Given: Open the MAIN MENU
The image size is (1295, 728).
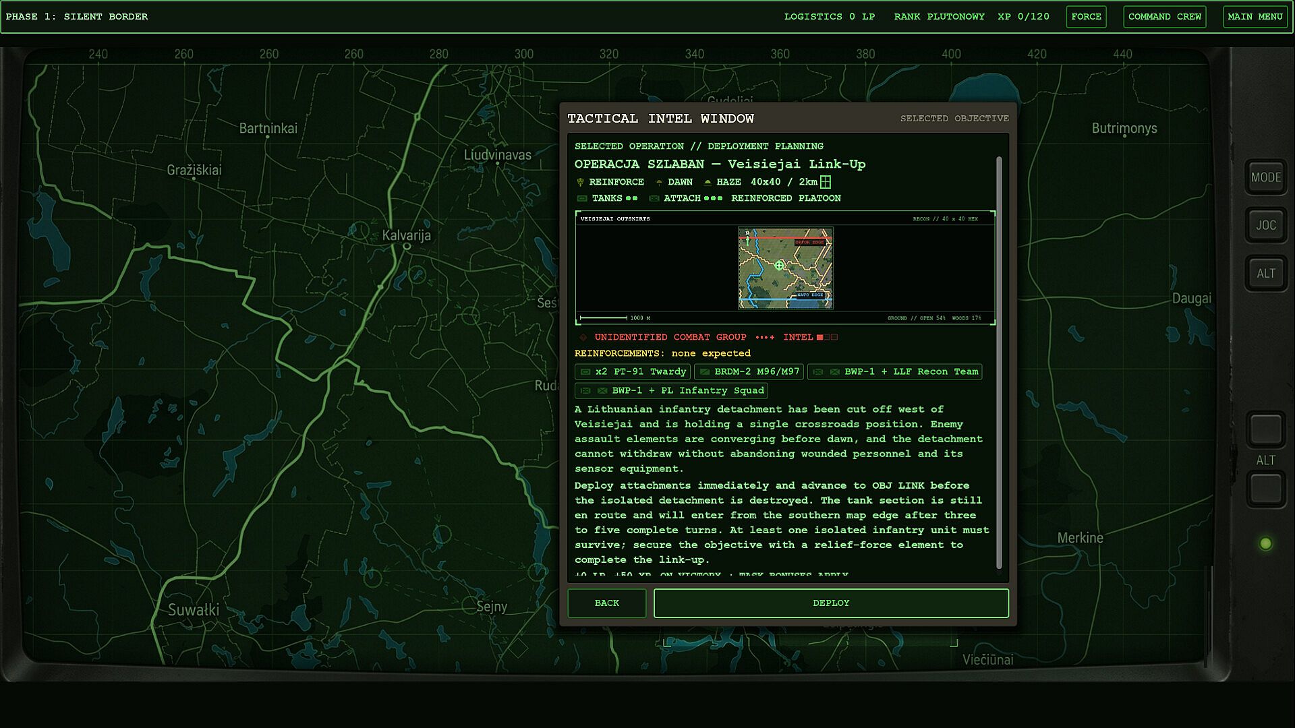Looking at the screenshot, I should tap(1255, 17).
